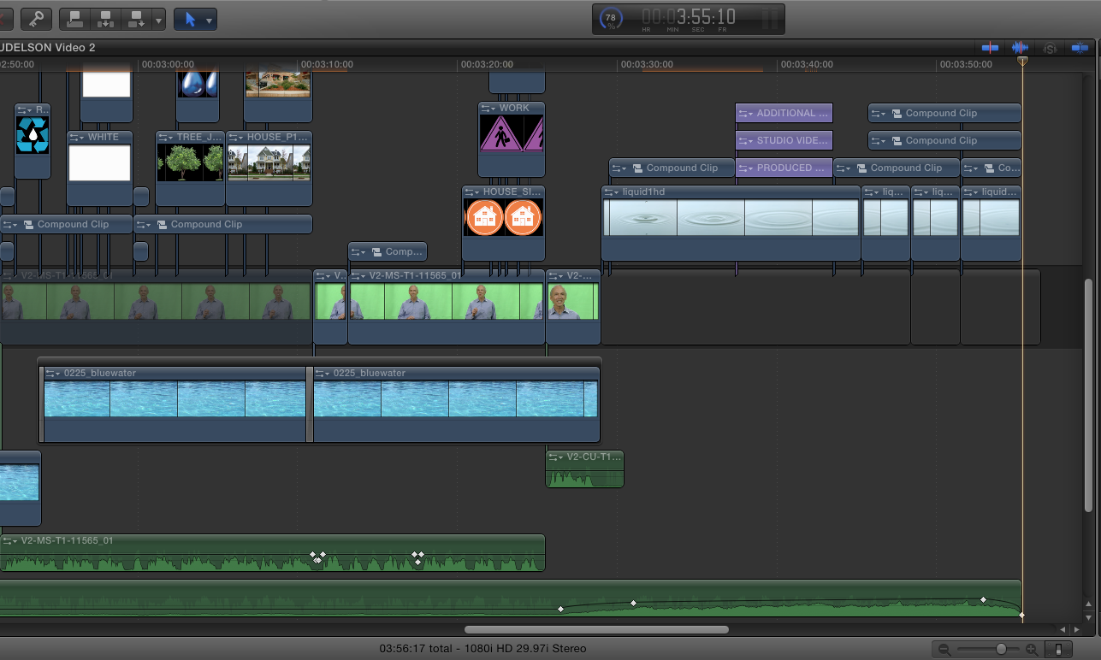1101x660 pixels.
Task: Zoom in timeline with plus magnifier
Action: (1032, 650)
